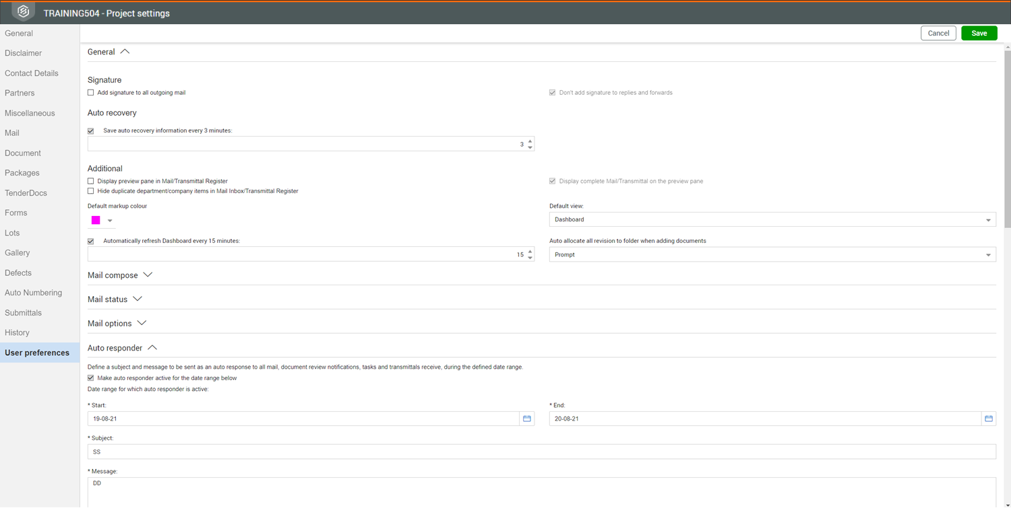
Task: Collapse the General section chevron
Action: click(x=125, y=52)
